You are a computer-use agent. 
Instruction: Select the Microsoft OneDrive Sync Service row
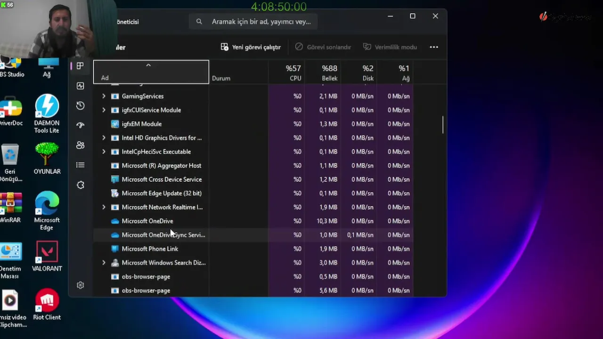[253, 235]
